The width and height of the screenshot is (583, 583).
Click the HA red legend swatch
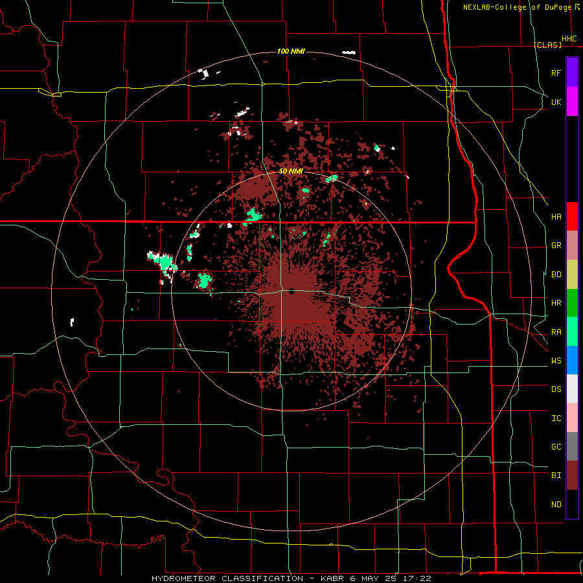pos(572,216)
